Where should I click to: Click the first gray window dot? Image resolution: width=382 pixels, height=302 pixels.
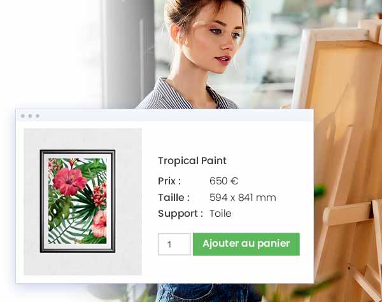(x=23, y=116)
